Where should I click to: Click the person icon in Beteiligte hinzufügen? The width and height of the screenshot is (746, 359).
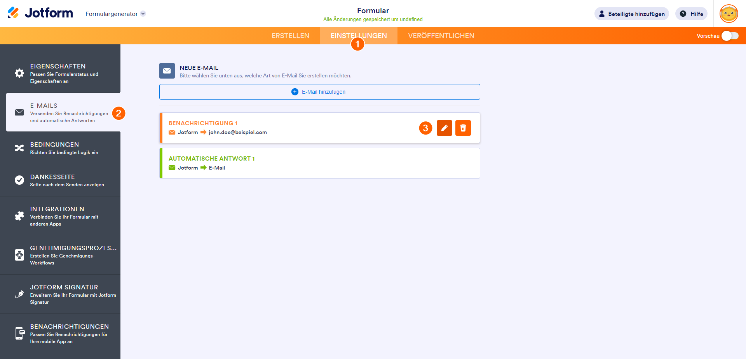pos(602,14)
